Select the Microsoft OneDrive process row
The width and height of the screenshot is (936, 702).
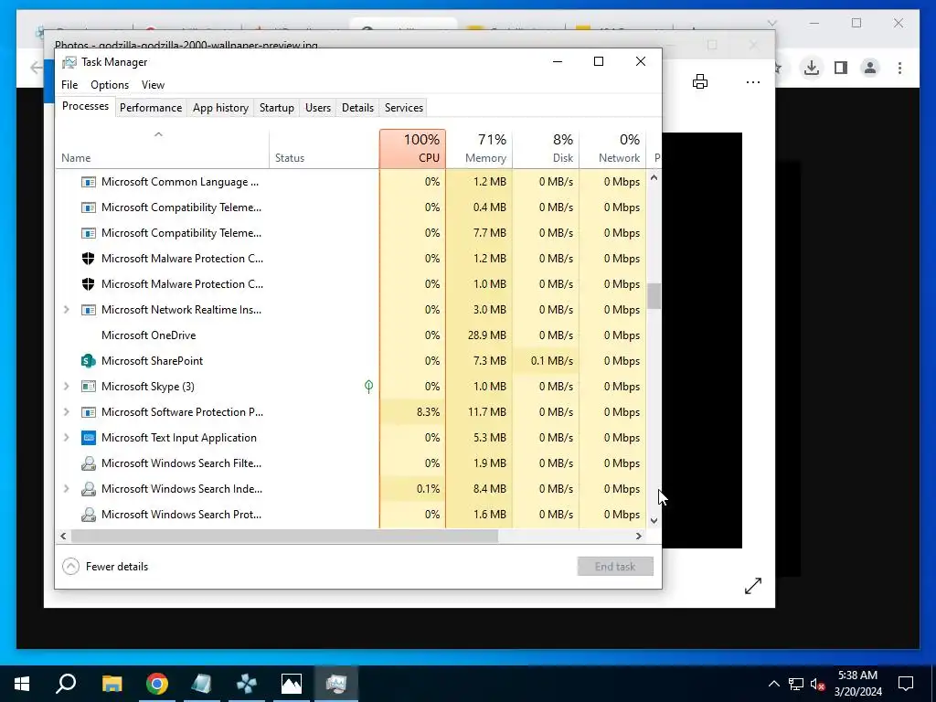pyautogui.click(x=351, y=335)
